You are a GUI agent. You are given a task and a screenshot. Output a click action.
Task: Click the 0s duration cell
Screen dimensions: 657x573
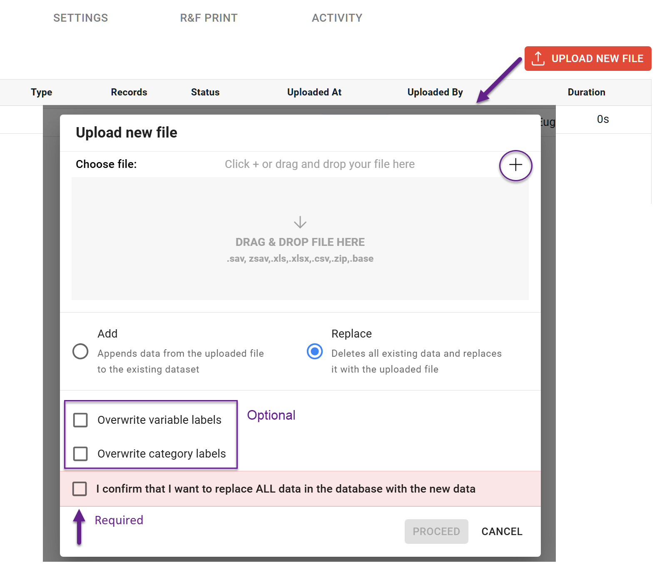click(603, 120)
